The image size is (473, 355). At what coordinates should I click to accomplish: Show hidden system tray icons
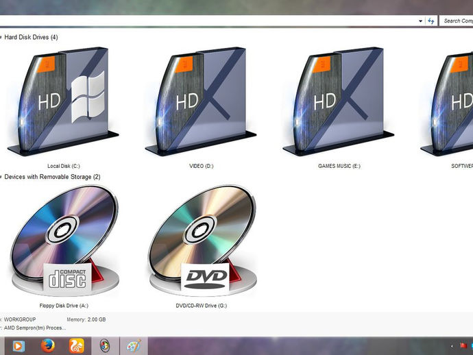452,346
